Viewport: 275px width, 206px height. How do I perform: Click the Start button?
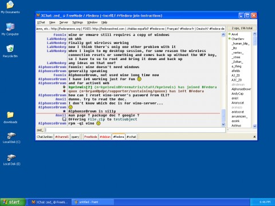point(13,202)
